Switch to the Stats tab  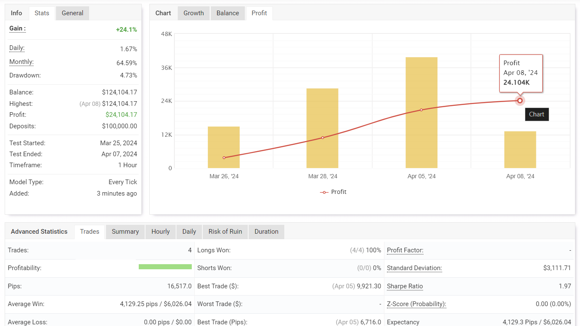[42, 13]
